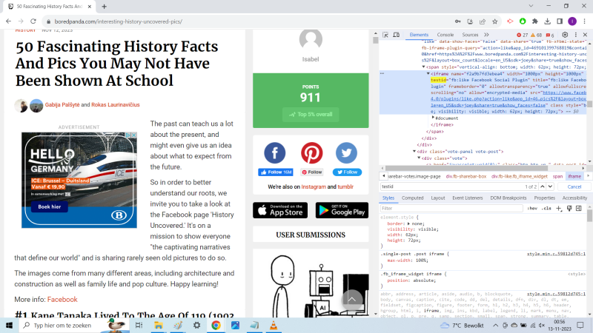Toggle the :hov element state panel
This screenshot has height=333, width=593.
coord(532,209)
